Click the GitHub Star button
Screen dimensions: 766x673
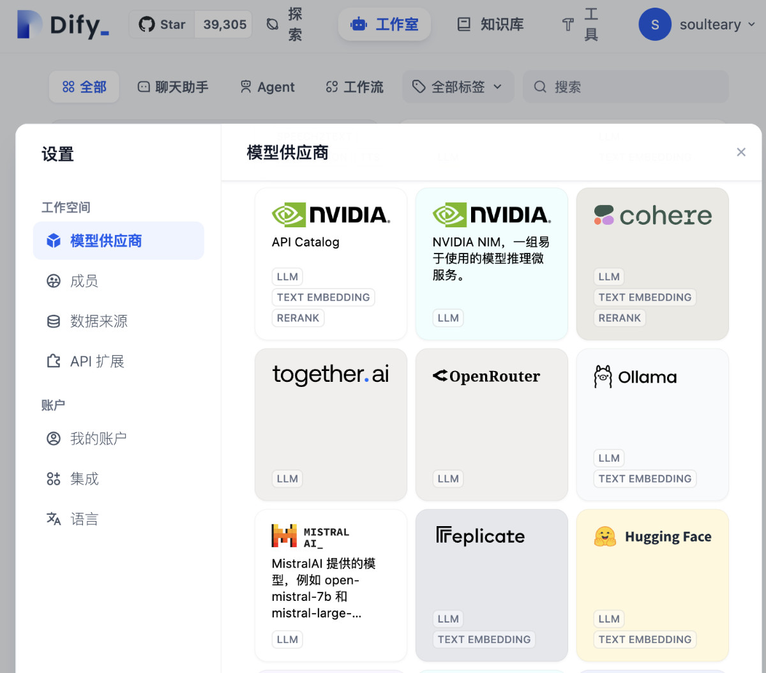(x=162, y=24)
